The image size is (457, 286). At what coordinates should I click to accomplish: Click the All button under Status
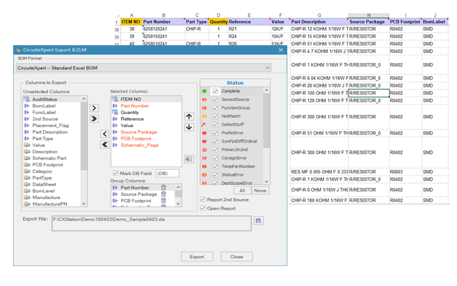click(x=242, y=190)
